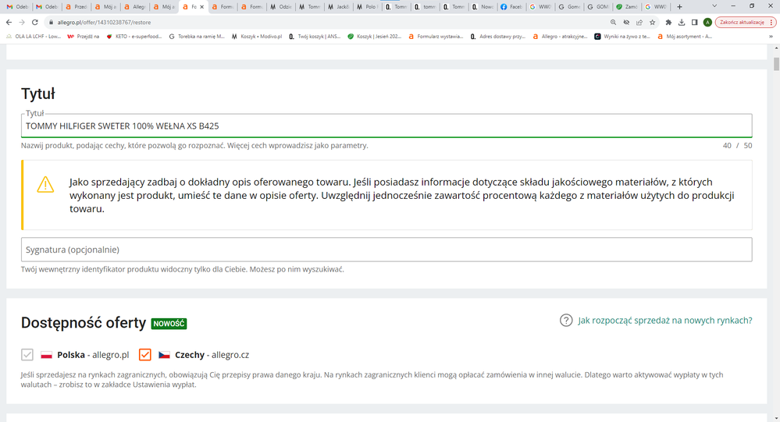Click the Czech flag icon
Screen dimensions: 780x422
point(164,355)
